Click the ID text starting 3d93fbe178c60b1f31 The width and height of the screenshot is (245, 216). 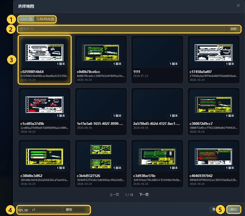[157, 180]
